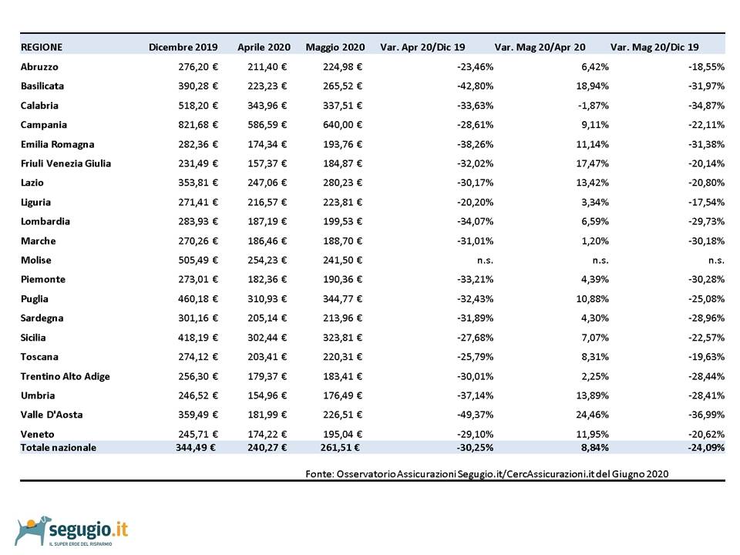This screenshot has height=555, width=740.
Task: Click the segugio.it logo text
Action: [88, 530]
